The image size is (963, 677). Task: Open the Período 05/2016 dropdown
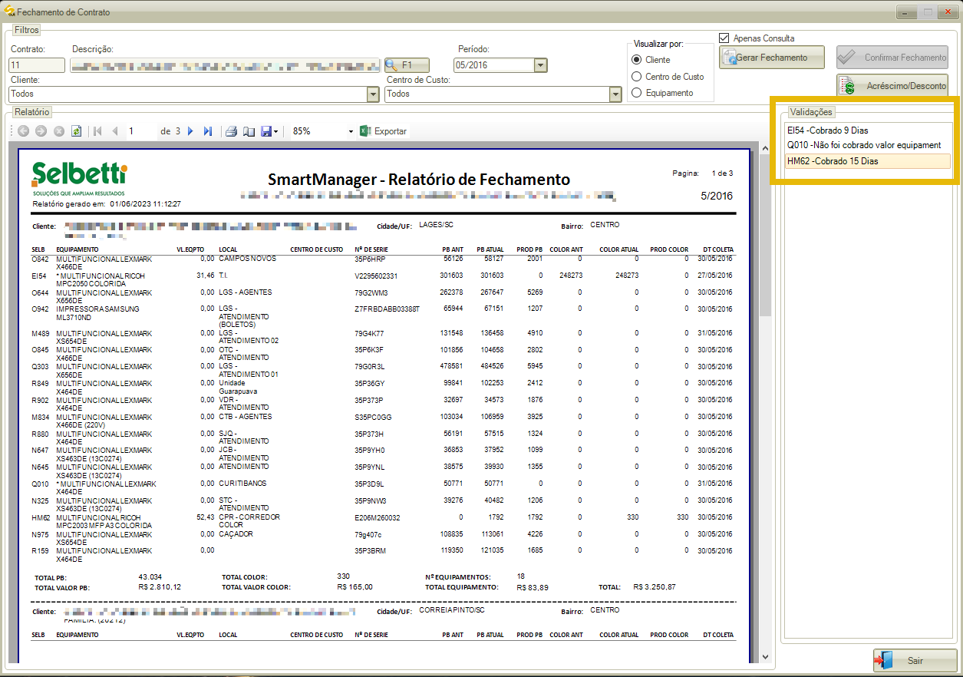coord(540,65)
